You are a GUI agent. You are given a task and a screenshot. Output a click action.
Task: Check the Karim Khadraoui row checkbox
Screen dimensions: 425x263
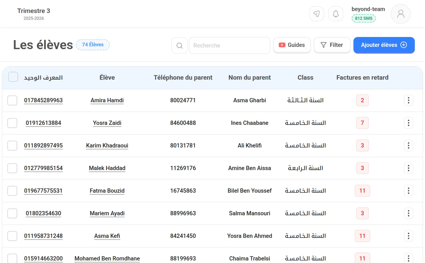point(12,145)
